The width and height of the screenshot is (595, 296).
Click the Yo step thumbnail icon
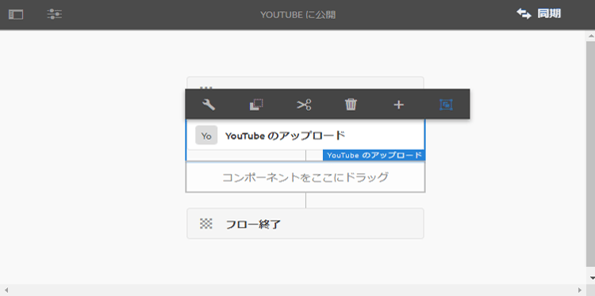click(x=206, y=135)
